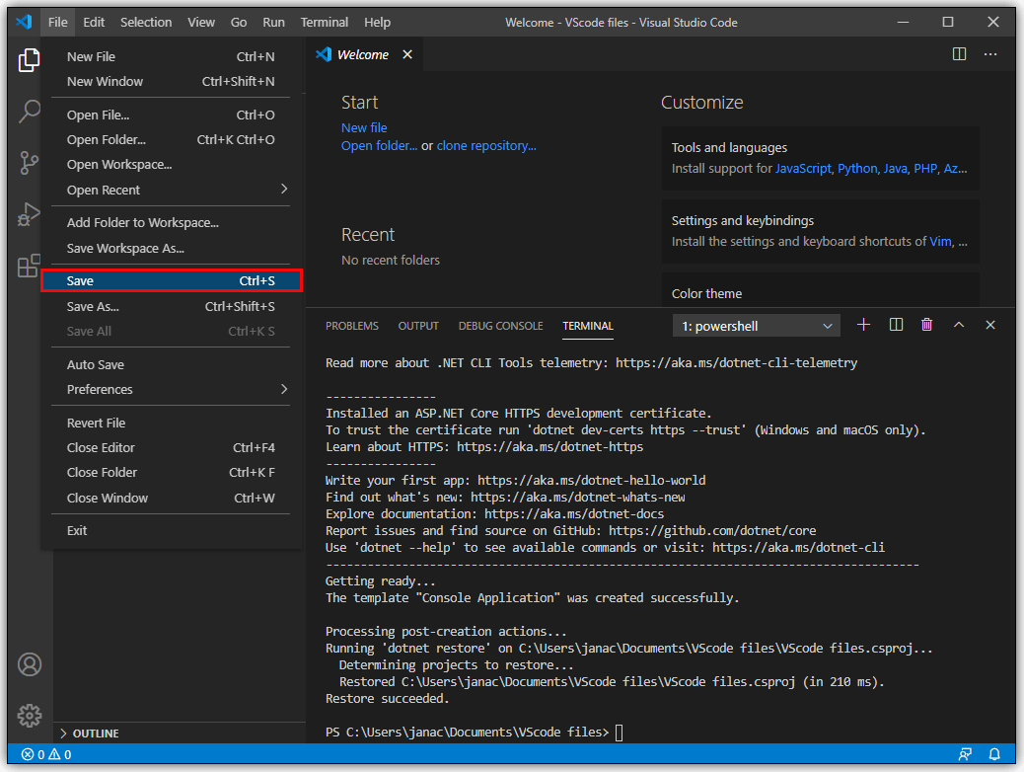Click the clone repository... link
Viewport: 1024px width, 772px height.
[486, 146]
